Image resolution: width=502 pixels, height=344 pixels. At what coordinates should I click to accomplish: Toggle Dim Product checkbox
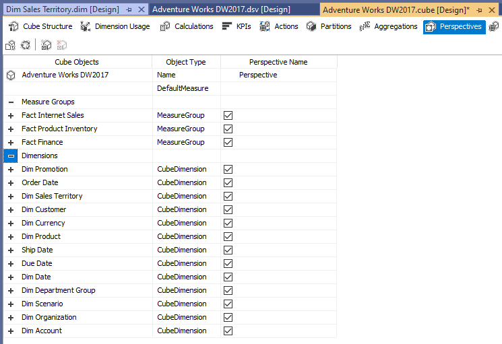coord(228,236)
